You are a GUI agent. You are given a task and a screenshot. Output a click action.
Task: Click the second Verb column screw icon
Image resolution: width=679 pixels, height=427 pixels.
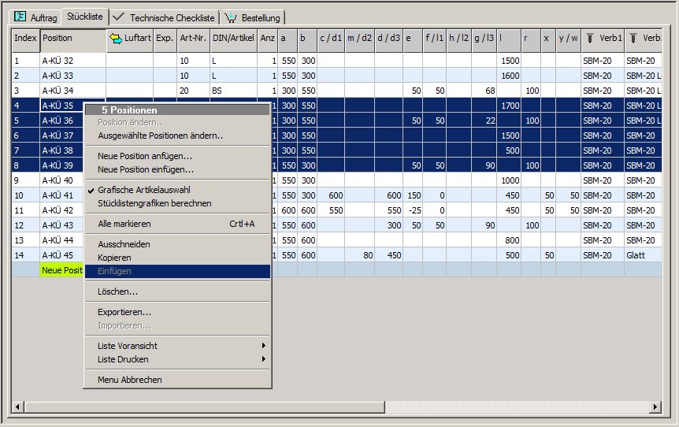click(x=632, y=38)
